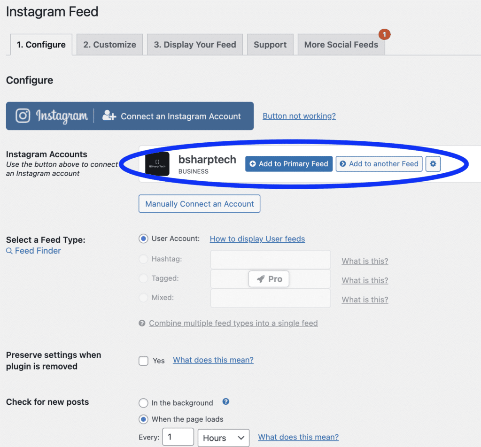
Task: Open the Support tab
Action: coord(270,45)
